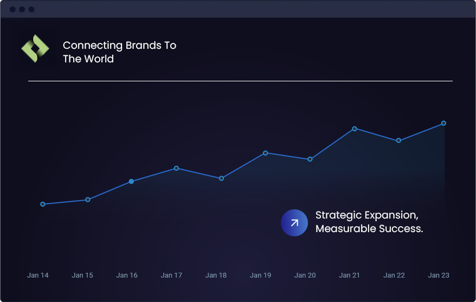Select the Jan 23 final data point

(x=443, y=123)
